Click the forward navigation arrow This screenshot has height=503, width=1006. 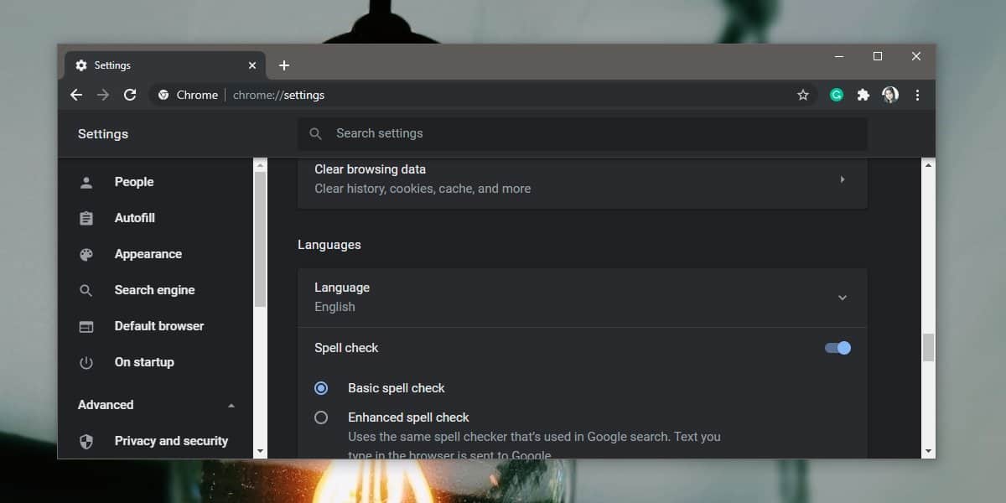click(103, 95)
